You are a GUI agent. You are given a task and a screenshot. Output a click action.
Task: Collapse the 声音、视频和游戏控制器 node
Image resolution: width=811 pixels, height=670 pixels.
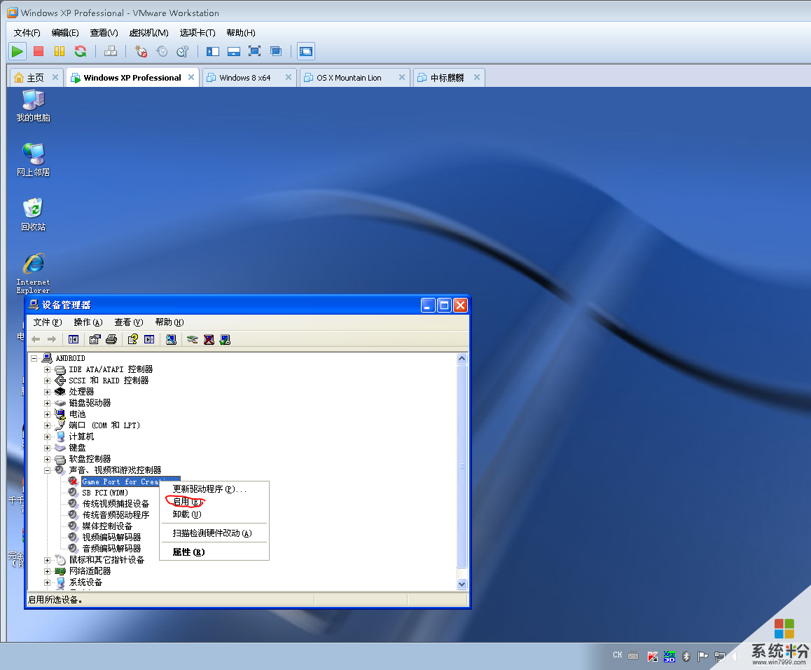(47, 470)
